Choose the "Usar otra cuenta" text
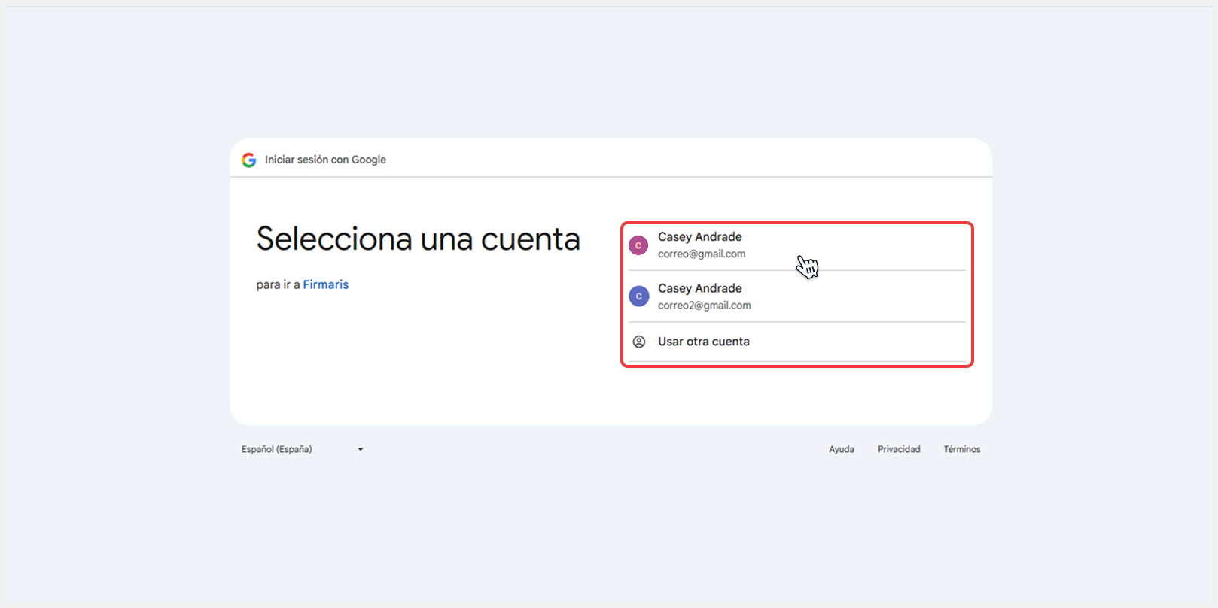1218x608 pixels. pyautogui.click(x=703, y=342)
